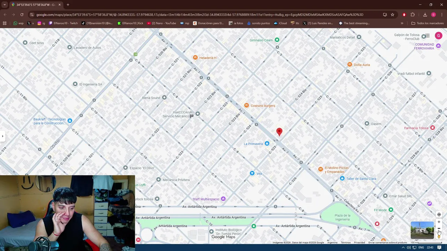Open the (2) Nano - YouTube bookmark

pyautogui.click(x=161, y=23)
